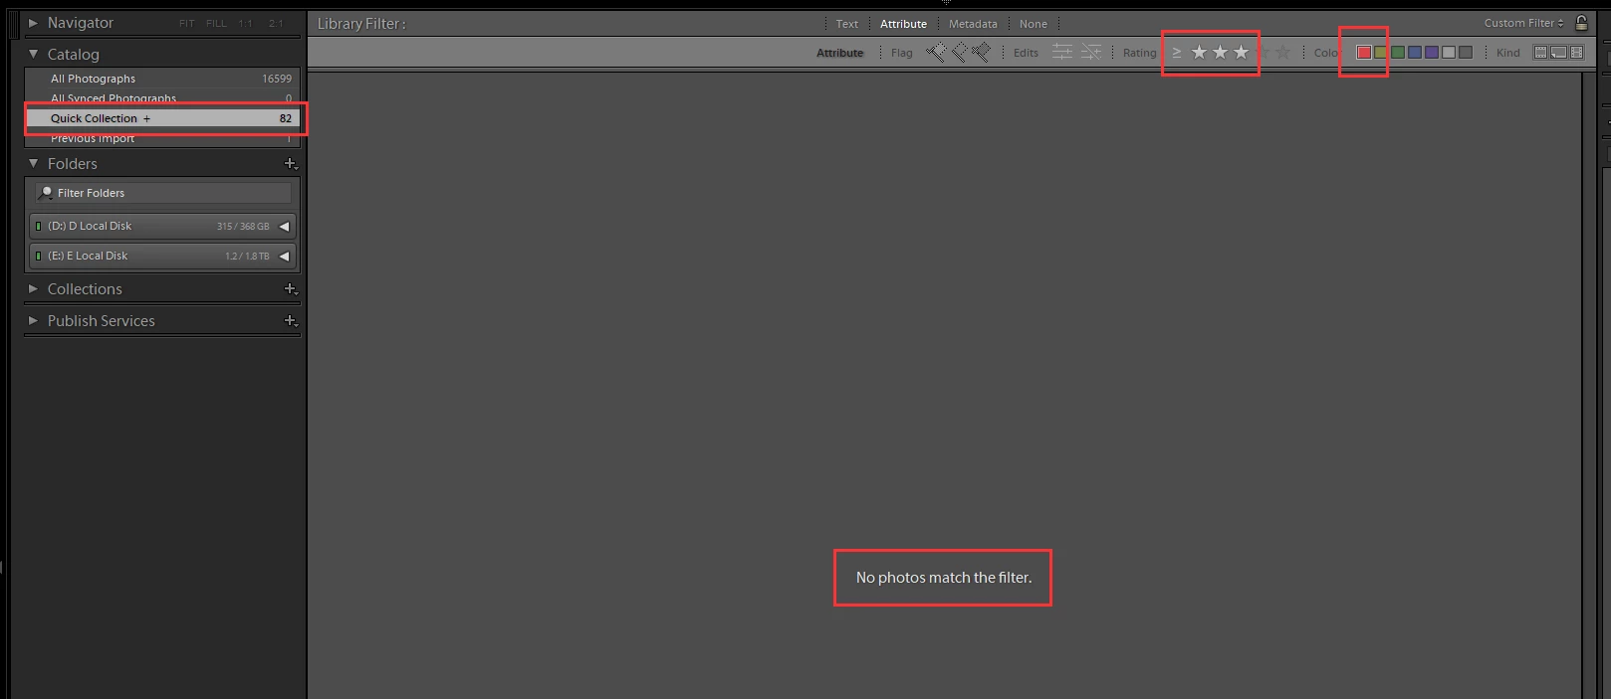Click the Folders panel plus icon

coord(290,163)
